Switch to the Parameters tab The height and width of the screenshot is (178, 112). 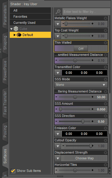tap(5, 15)
